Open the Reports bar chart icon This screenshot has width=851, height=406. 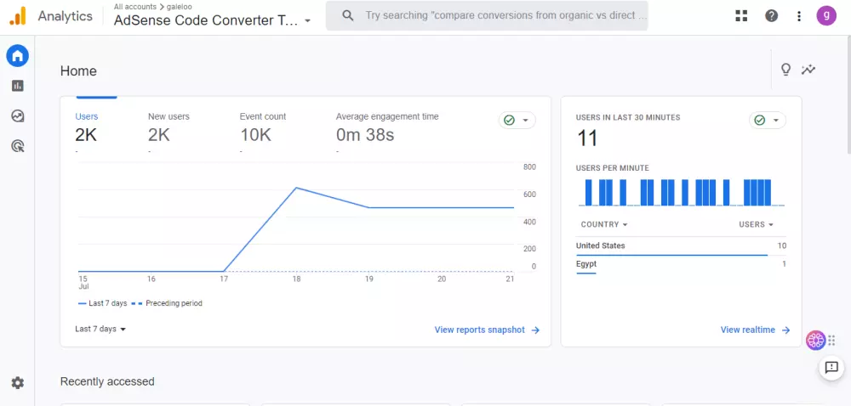(x=17, y=86)
